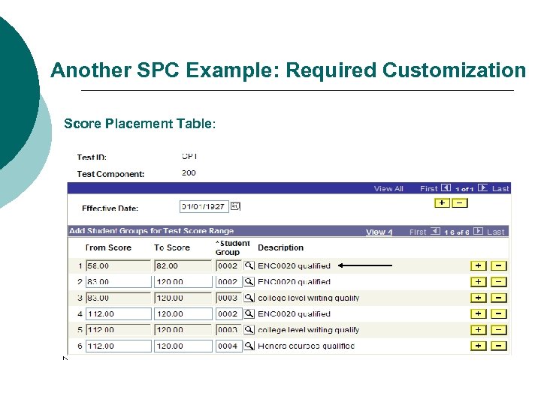The image size is (541, 405).
Task: Add new effective date row with plus button
Action: [442, 202]
